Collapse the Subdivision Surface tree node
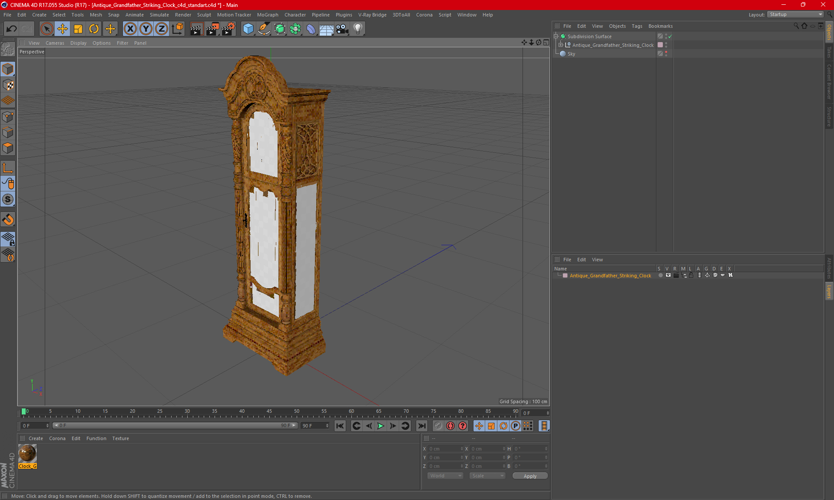 556,36
